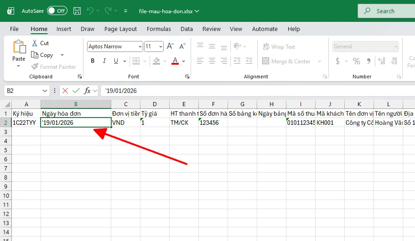415x241 pixels.
Task: Click the Format Painter button
Action: click(x=53, y=67)
